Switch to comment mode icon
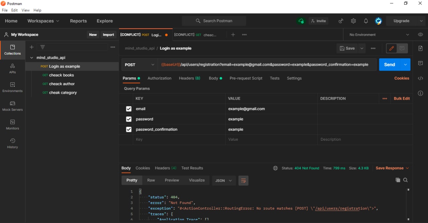 [x=402, y=48]
